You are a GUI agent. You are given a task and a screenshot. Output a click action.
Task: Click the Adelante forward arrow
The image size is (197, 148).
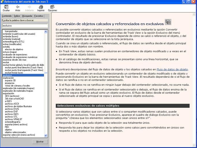[29, 8]
